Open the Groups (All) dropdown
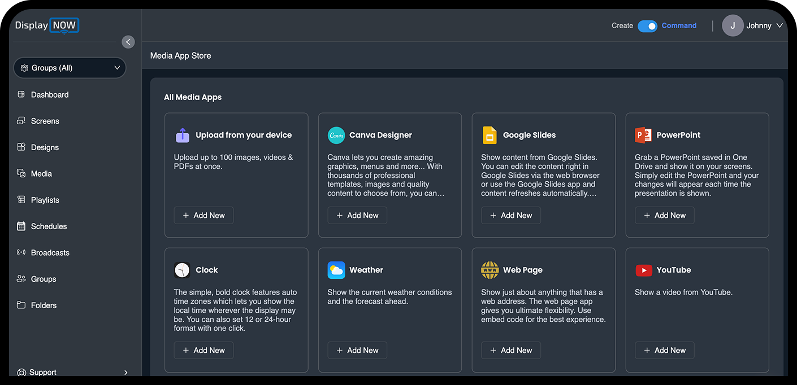This screenshot has width=797, height=385. click(x=70, y=68)
